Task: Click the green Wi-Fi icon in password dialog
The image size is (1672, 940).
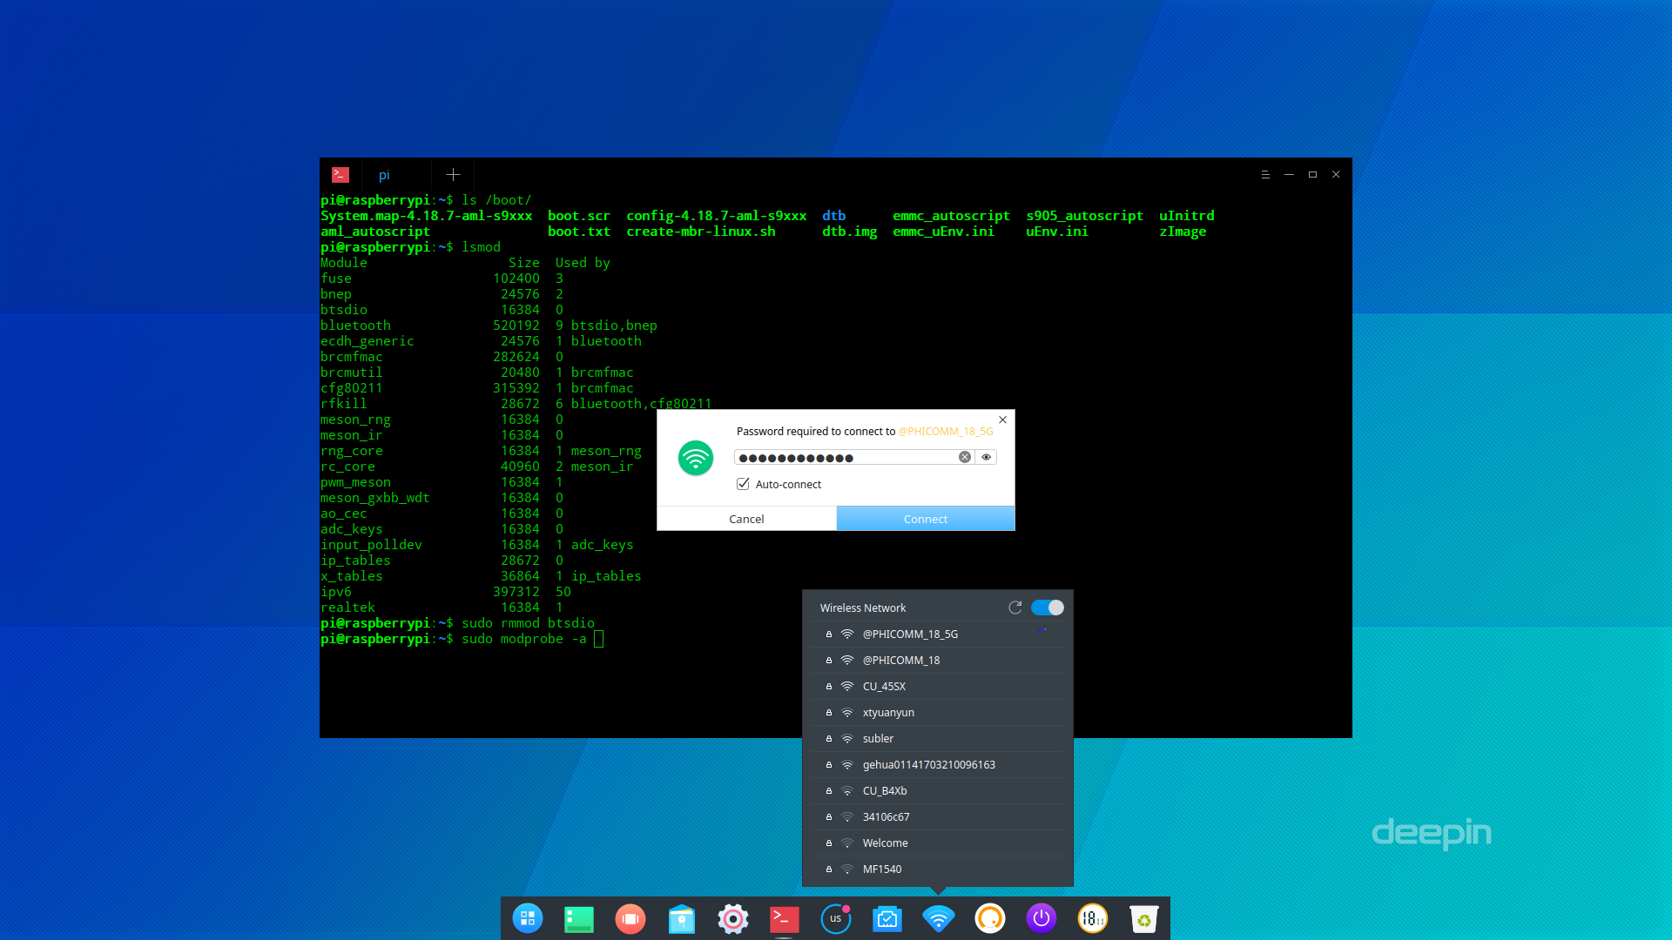Action: (696, 458)
